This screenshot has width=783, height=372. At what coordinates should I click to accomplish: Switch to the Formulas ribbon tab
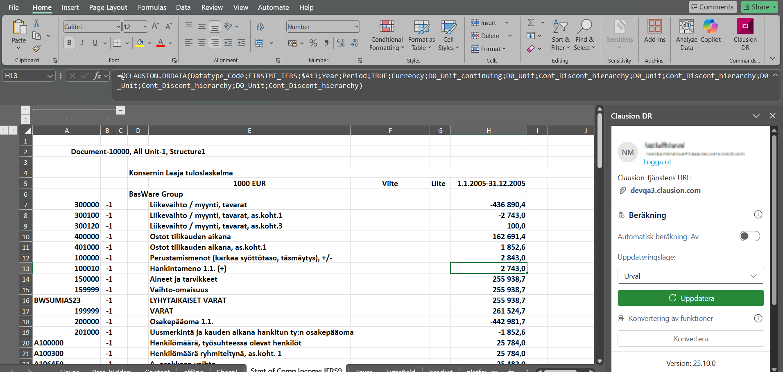pyautogui.click(x=152, y=7)
